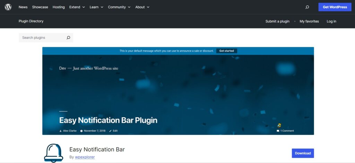Expand the Learn dropdown menu
Image resolution: width=355 pixels, height=163 pixels.
pyautogui.click(x=96, y=7)
